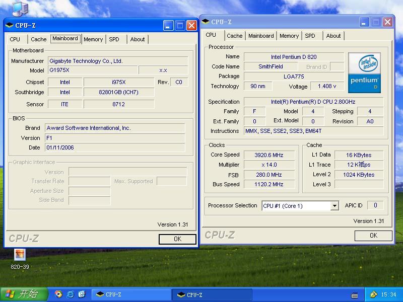Click the Intel Pentium D logo
The image size is (403, 302).
364,72
